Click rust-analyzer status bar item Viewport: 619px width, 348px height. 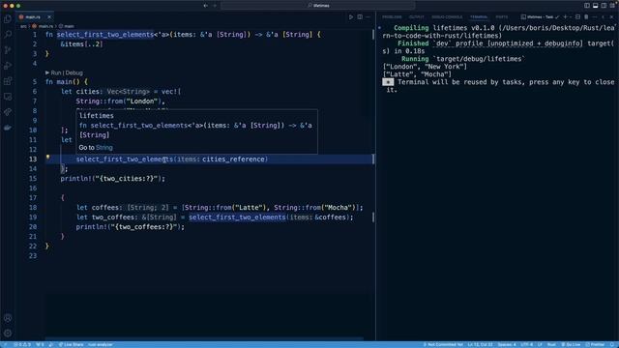click(101, 344)
